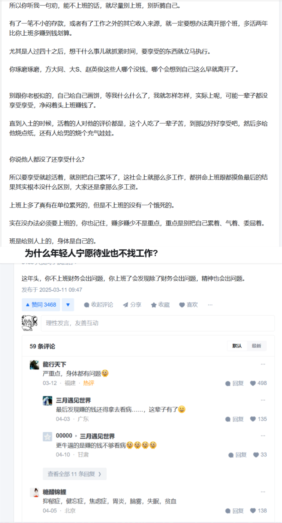Like 三月遇见世界's reply with 135 likes
This screenshot has height=523, width=282.
pyautogui.click(x=258, y=419)
